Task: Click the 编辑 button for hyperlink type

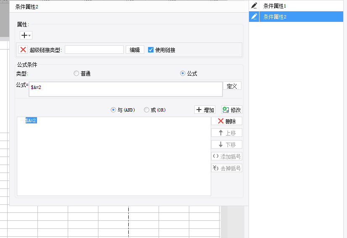Action: tap(135, 50)
